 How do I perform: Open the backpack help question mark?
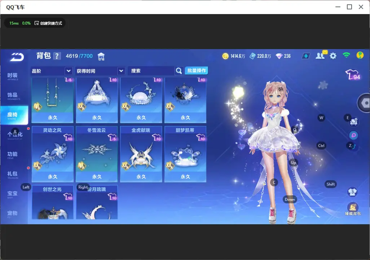57,56
